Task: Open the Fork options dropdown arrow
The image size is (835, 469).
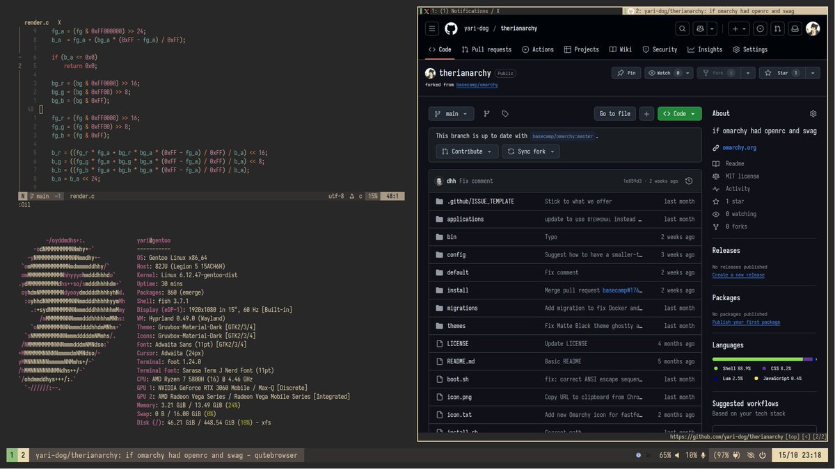Action: [748, 73]
